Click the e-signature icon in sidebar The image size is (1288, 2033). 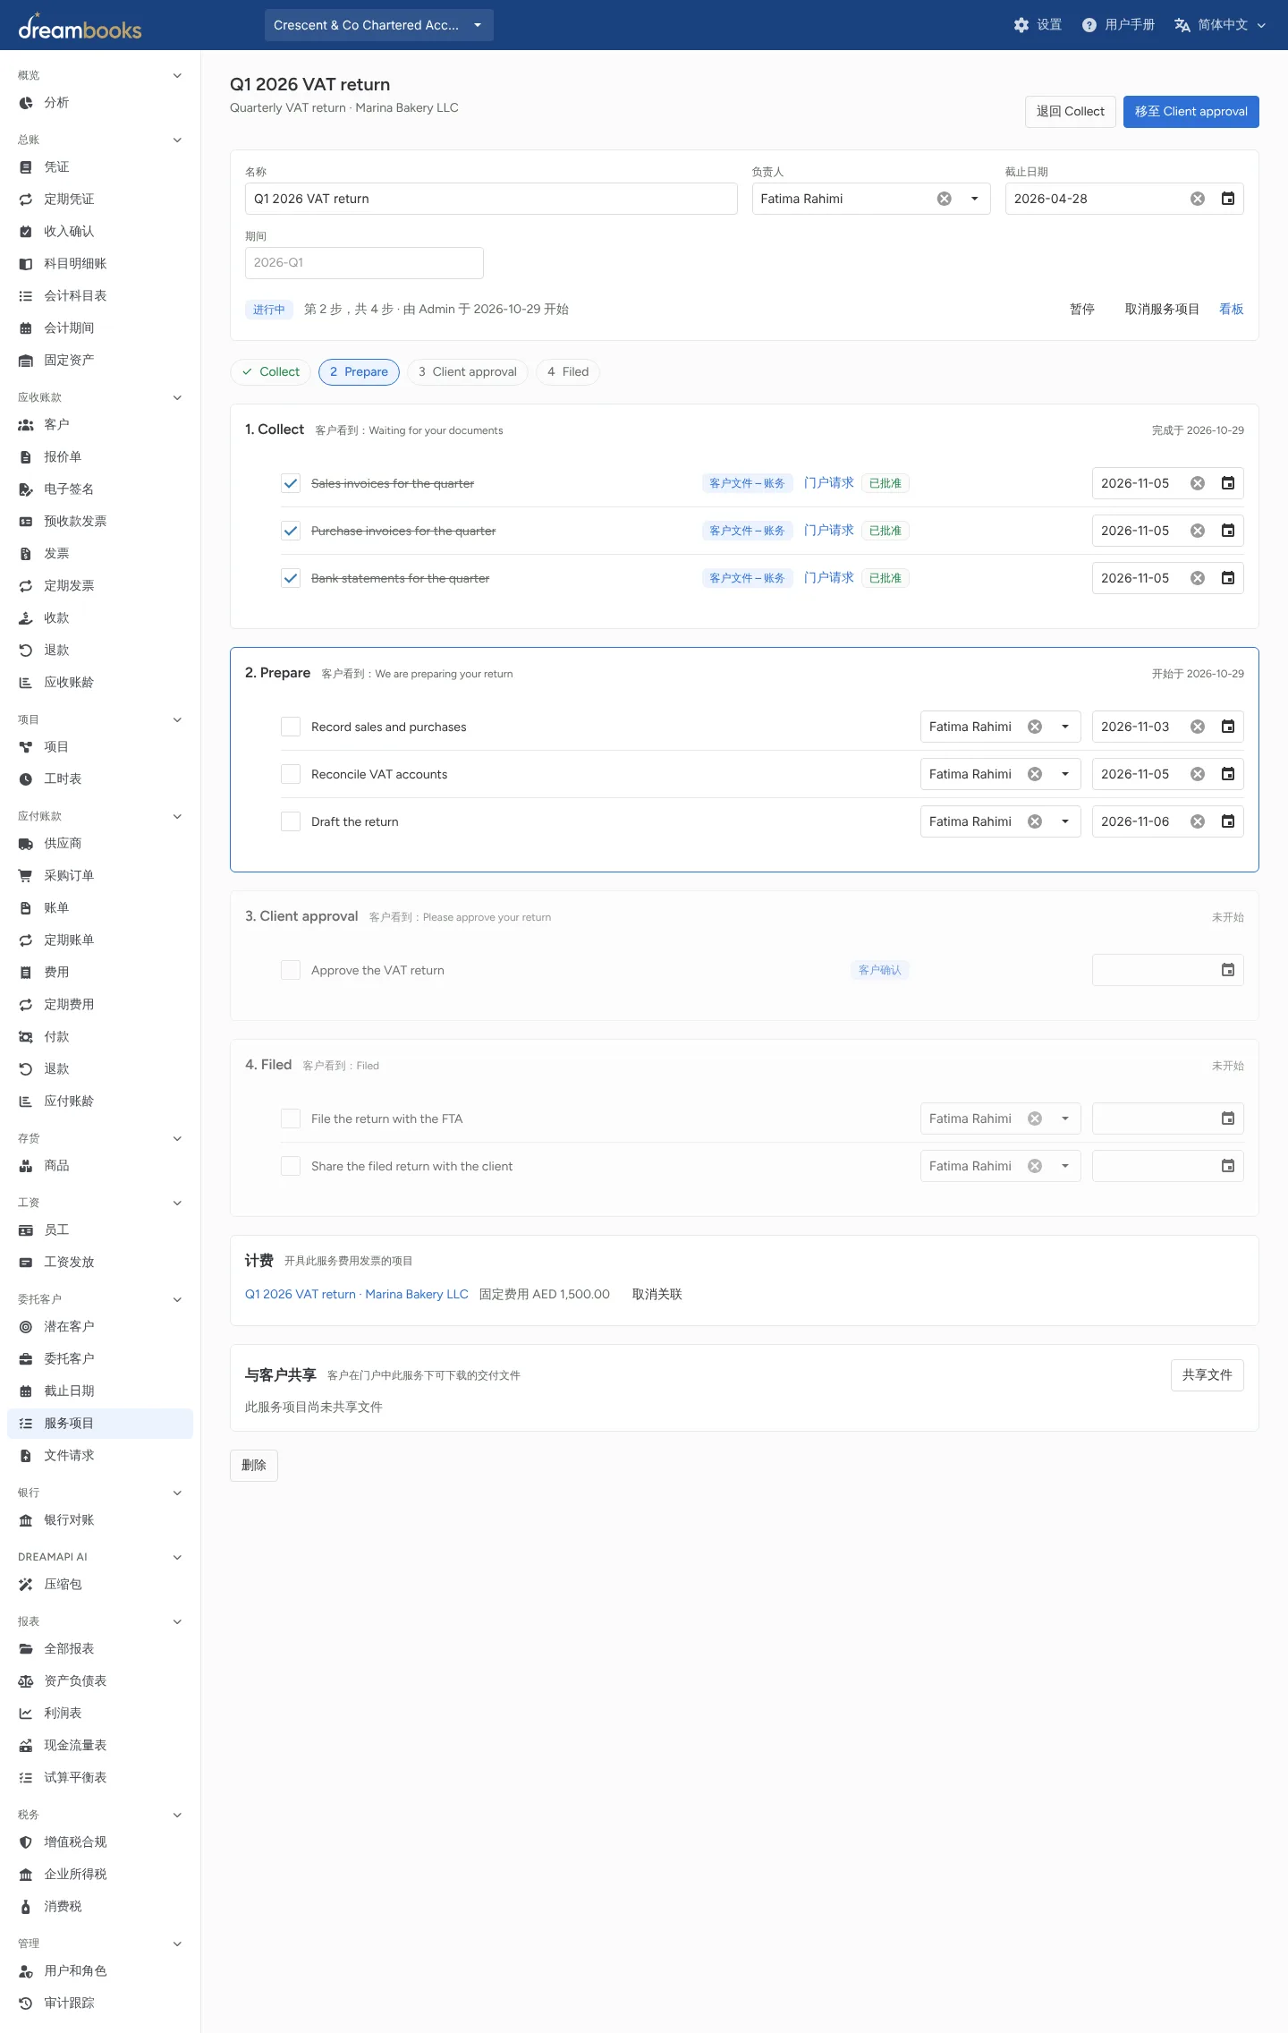pyautogui.click(x=26, y=489)
